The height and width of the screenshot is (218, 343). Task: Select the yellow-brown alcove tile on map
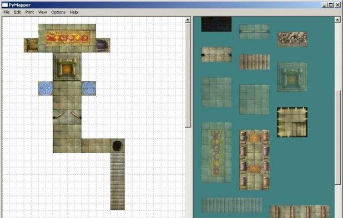(31, 45)
